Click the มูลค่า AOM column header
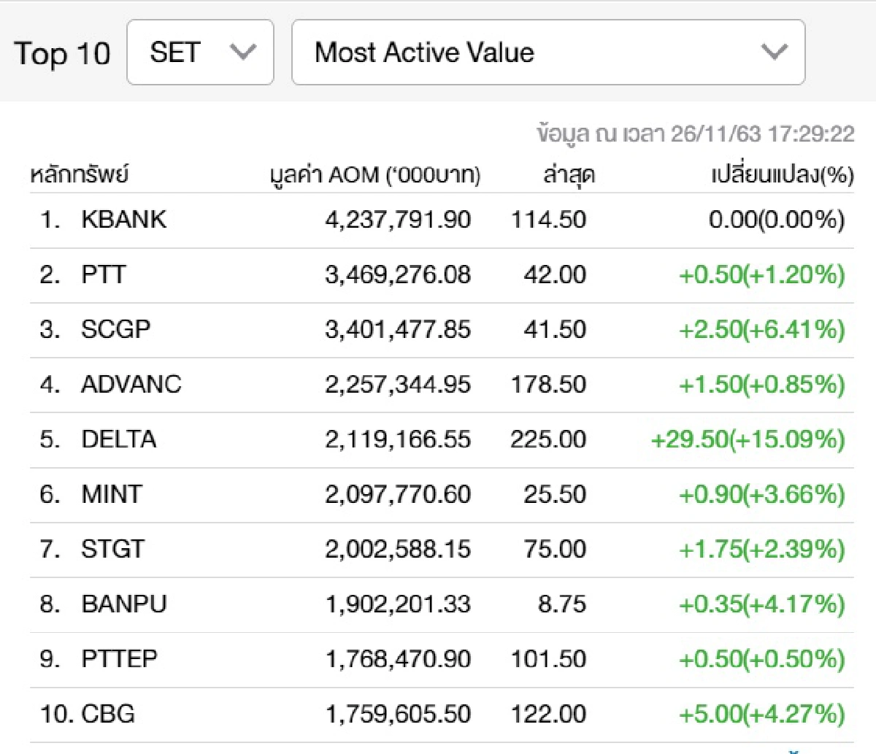This screenshot has height=754, width=876. [x=375, y=175]
